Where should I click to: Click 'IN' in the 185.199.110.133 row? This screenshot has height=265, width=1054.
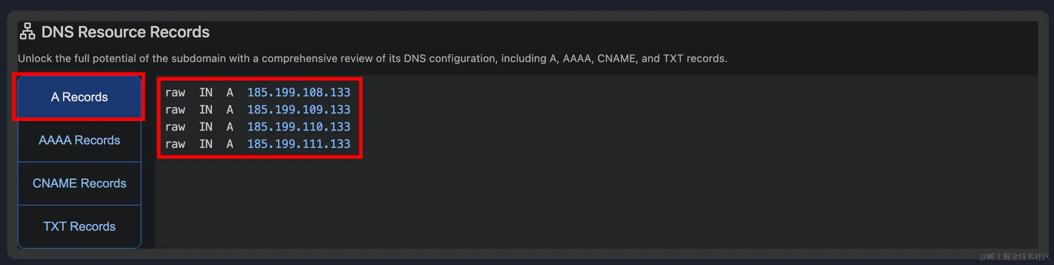pos(206,127)
